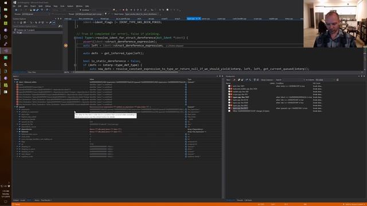Step Into with the debug toolbar arrow
The height and width of the screenshot is (206, 367).
click(134, 10)
